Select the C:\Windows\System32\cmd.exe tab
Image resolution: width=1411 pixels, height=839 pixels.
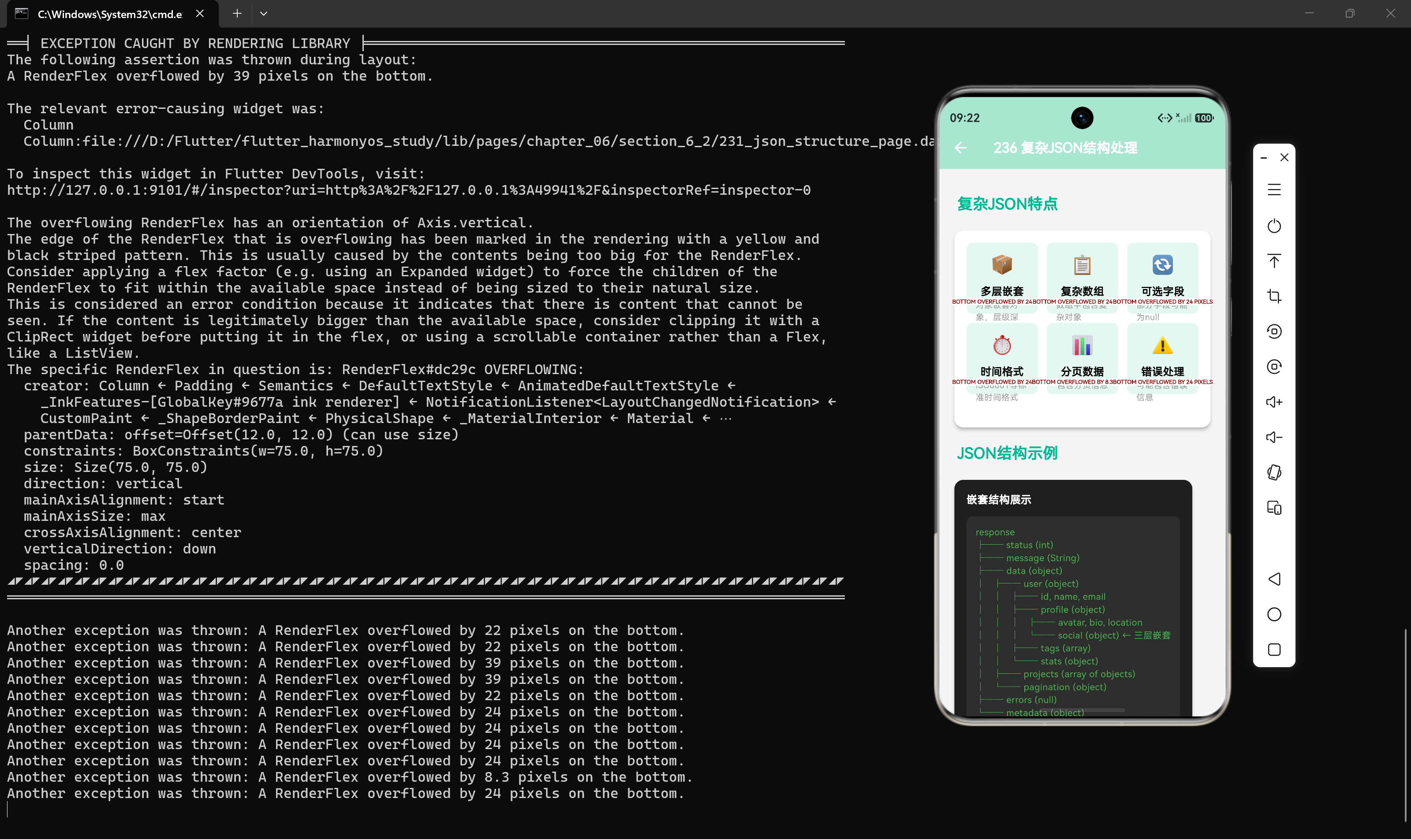pos(113,14)
